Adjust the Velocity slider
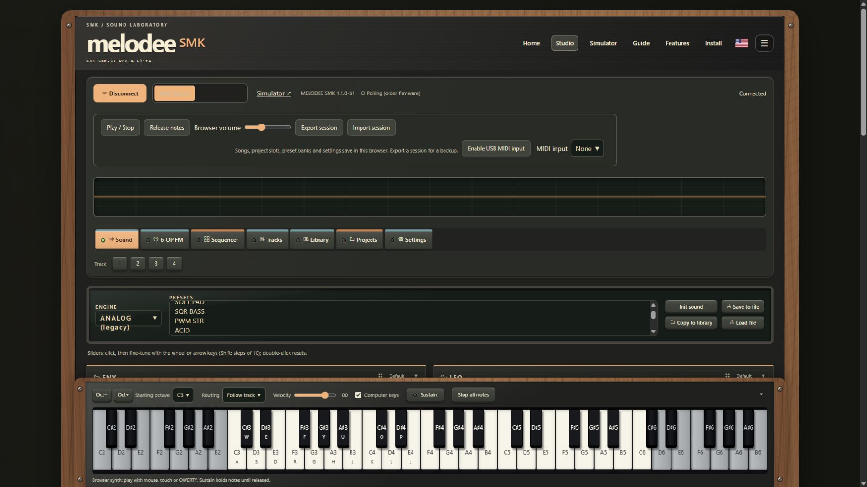 tap(315, 395)
